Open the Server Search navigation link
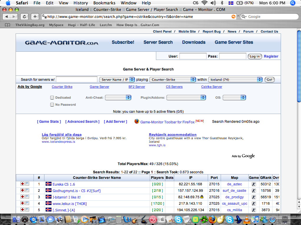The width and height of the screenshot is (301, 225). pyautogui.click(x=158, y=42)
